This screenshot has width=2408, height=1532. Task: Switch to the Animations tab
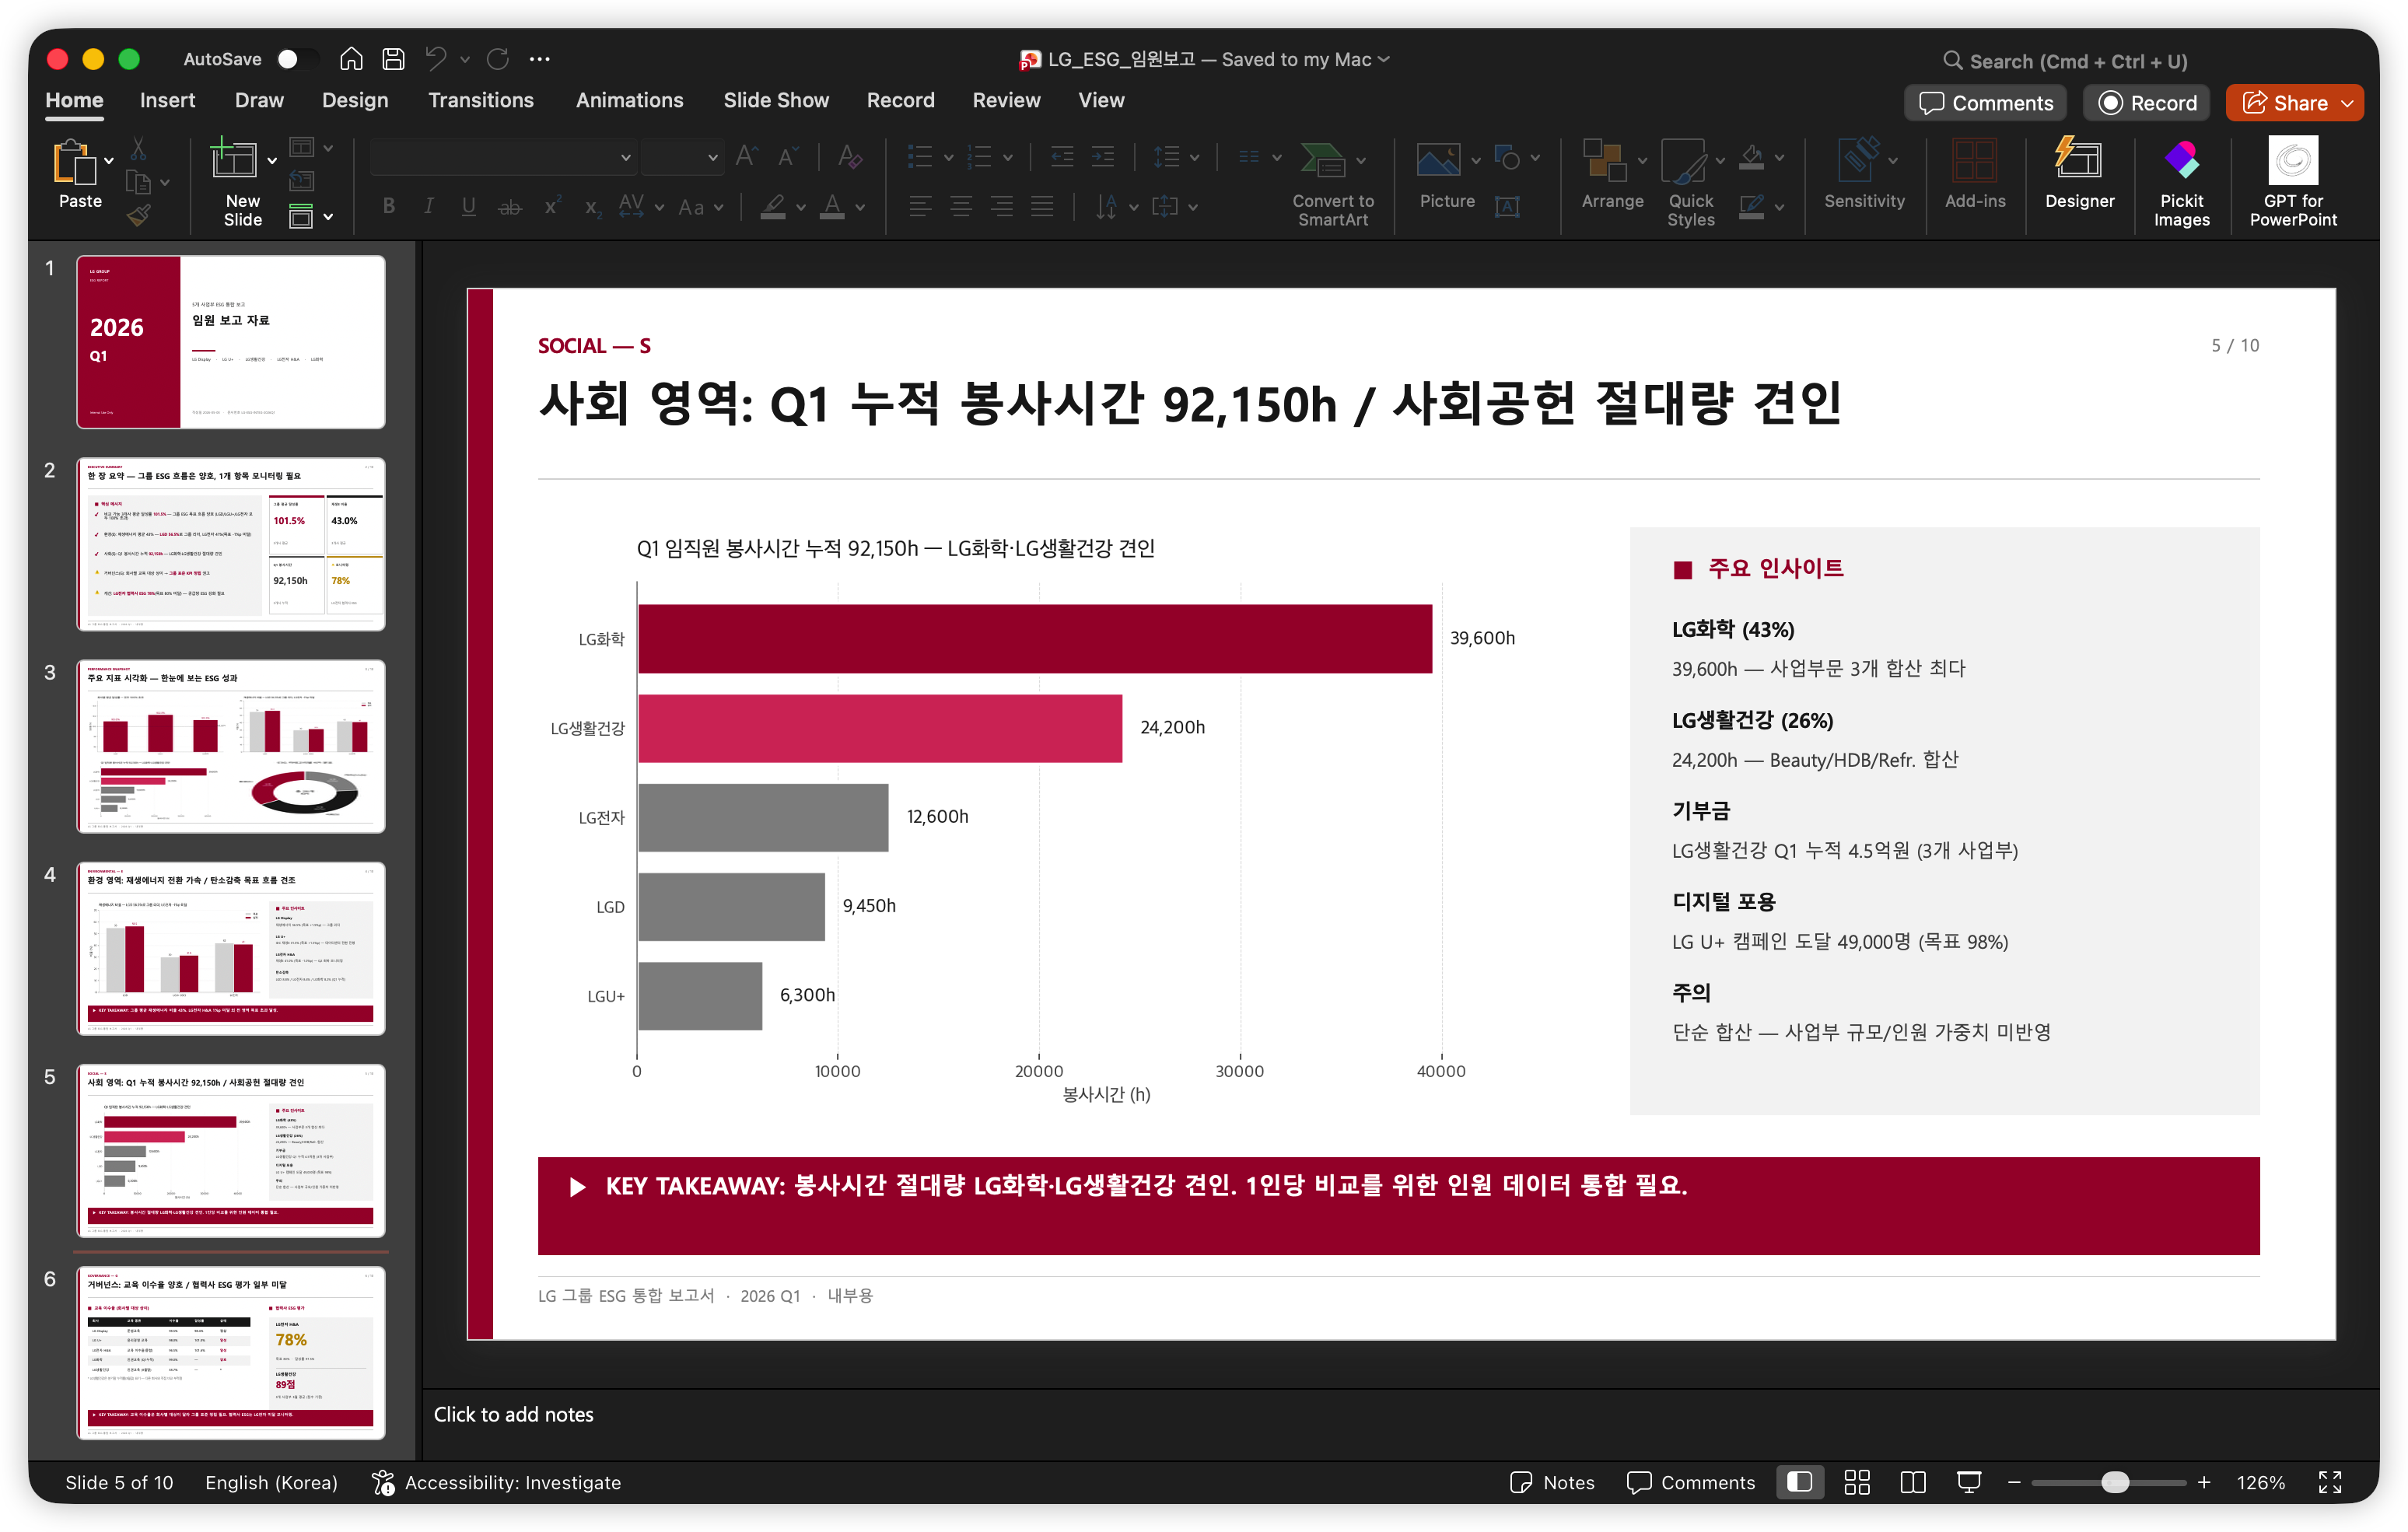(629, 100)
